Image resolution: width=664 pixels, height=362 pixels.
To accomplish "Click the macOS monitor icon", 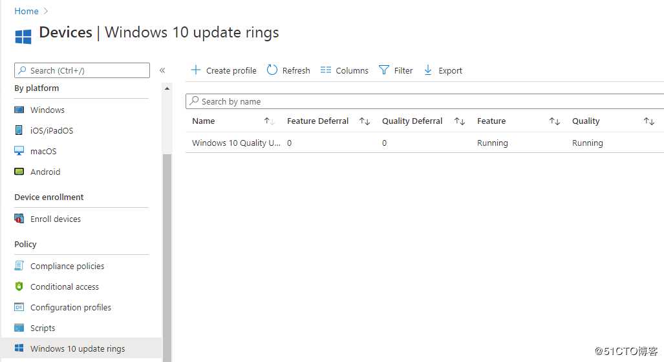I will 19,151.
